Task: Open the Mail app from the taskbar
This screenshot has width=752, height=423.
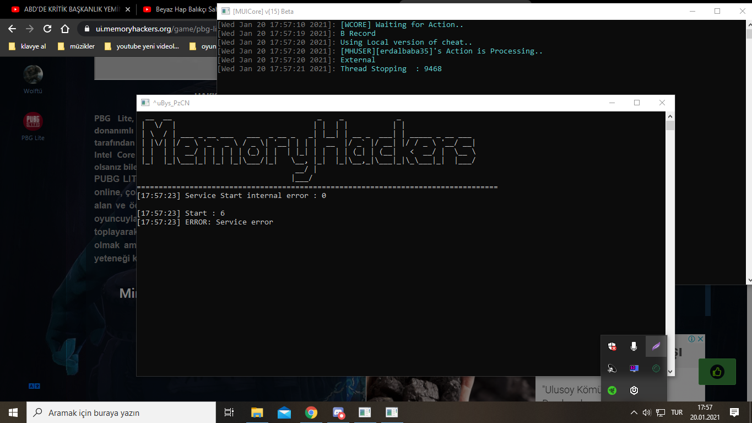Action: [x=284, y=412]
